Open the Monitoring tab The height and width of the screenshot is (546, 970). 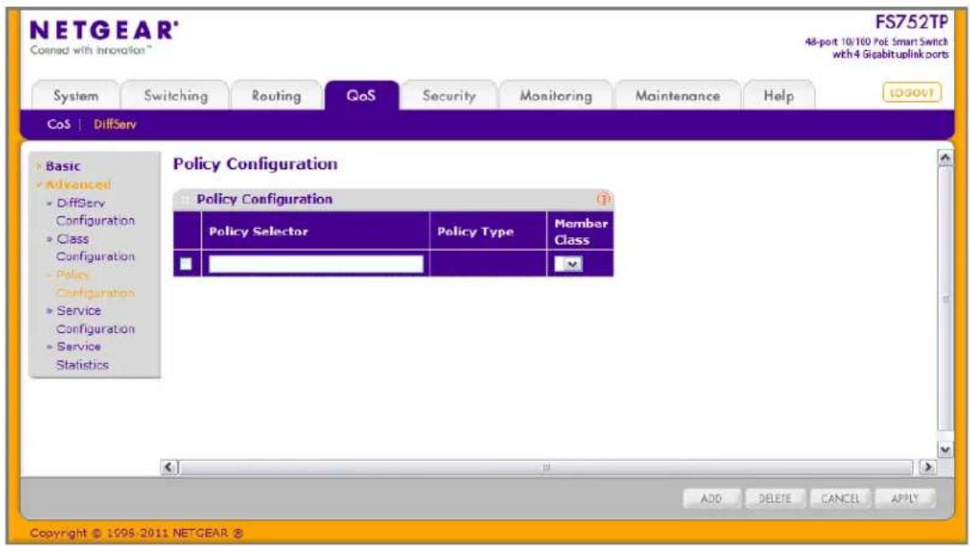[556, 96]
